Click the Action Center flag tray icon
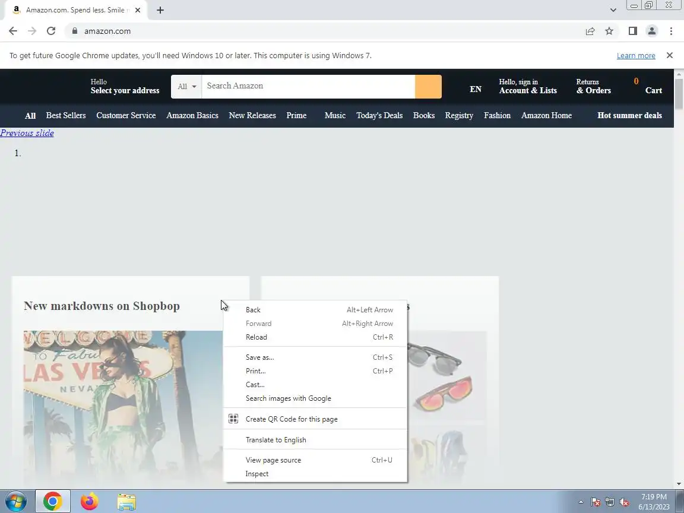Image resolution: width=684 pixels, height=513 pixels. 596,502
